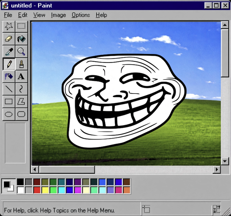Open the File menu
The width and height of the screenshot is (231, 216).
tap(8, 15)
